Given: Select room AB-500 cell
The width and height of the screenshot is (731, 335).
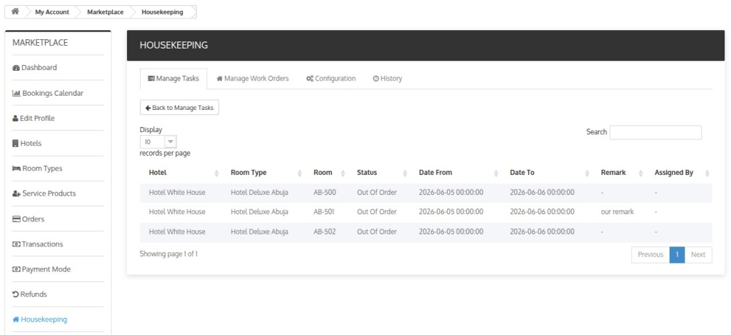Looking at the screenshot, I should coord(325,192).
